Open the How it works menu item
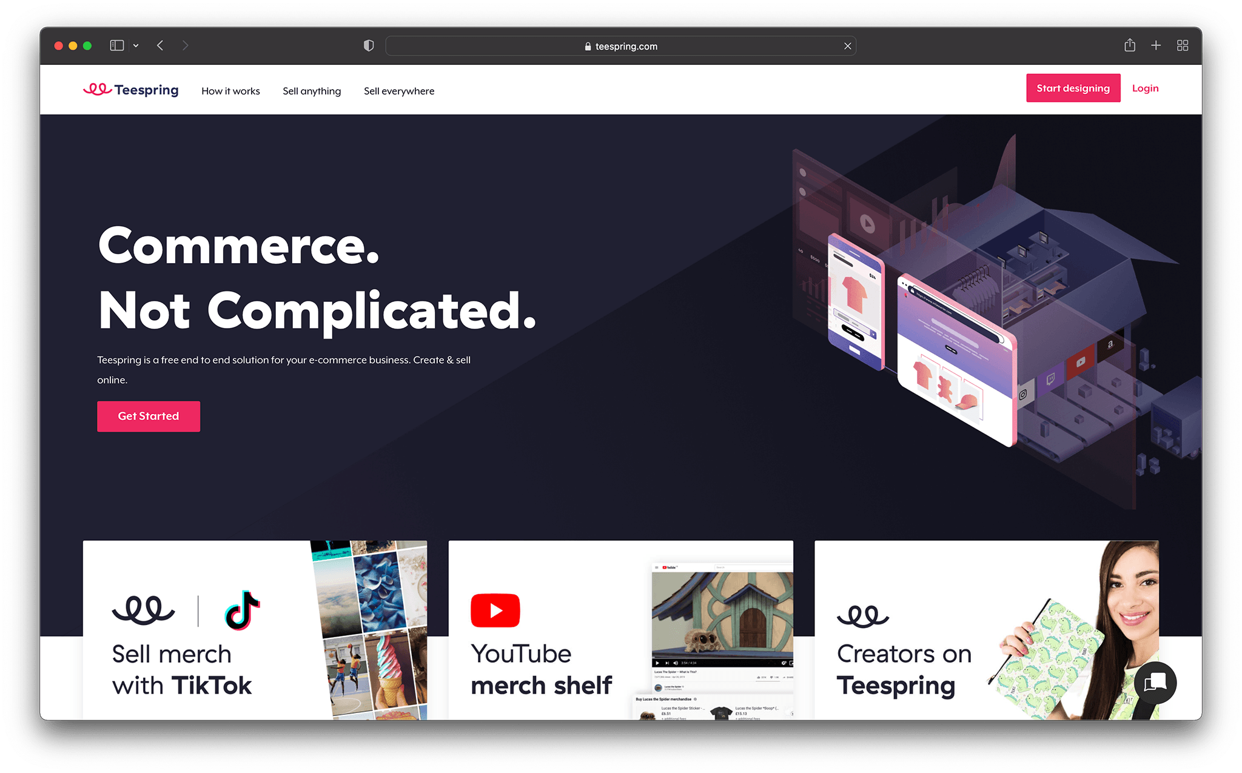 [x=230, y=91]
